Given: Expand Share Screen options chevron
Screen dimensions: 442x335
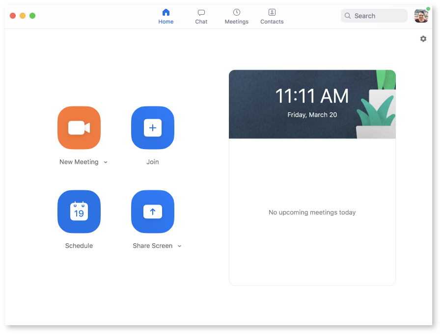Looking at the screenshot, I should 179,246.
